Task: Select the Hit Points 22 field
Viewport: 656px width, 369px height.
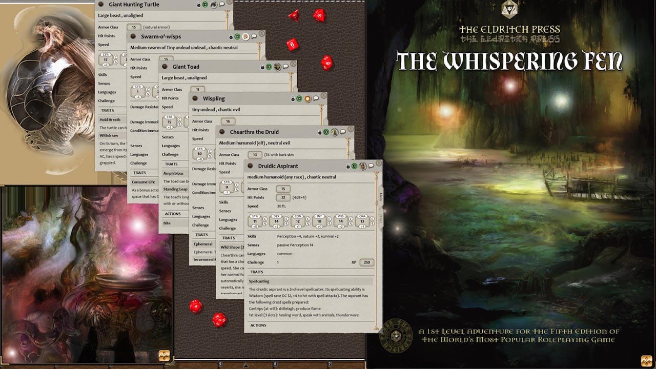Action: point(283,197)
